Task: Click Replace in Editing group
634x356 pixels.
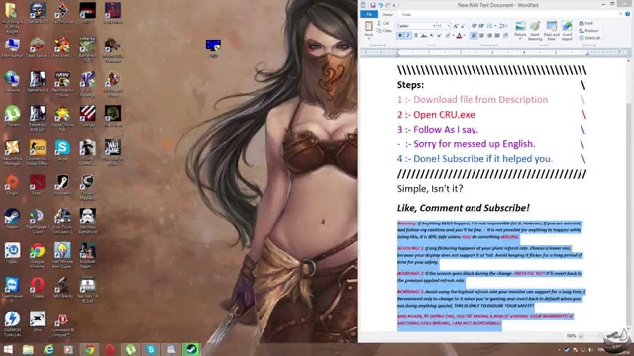Action: [x=588, y=30]
